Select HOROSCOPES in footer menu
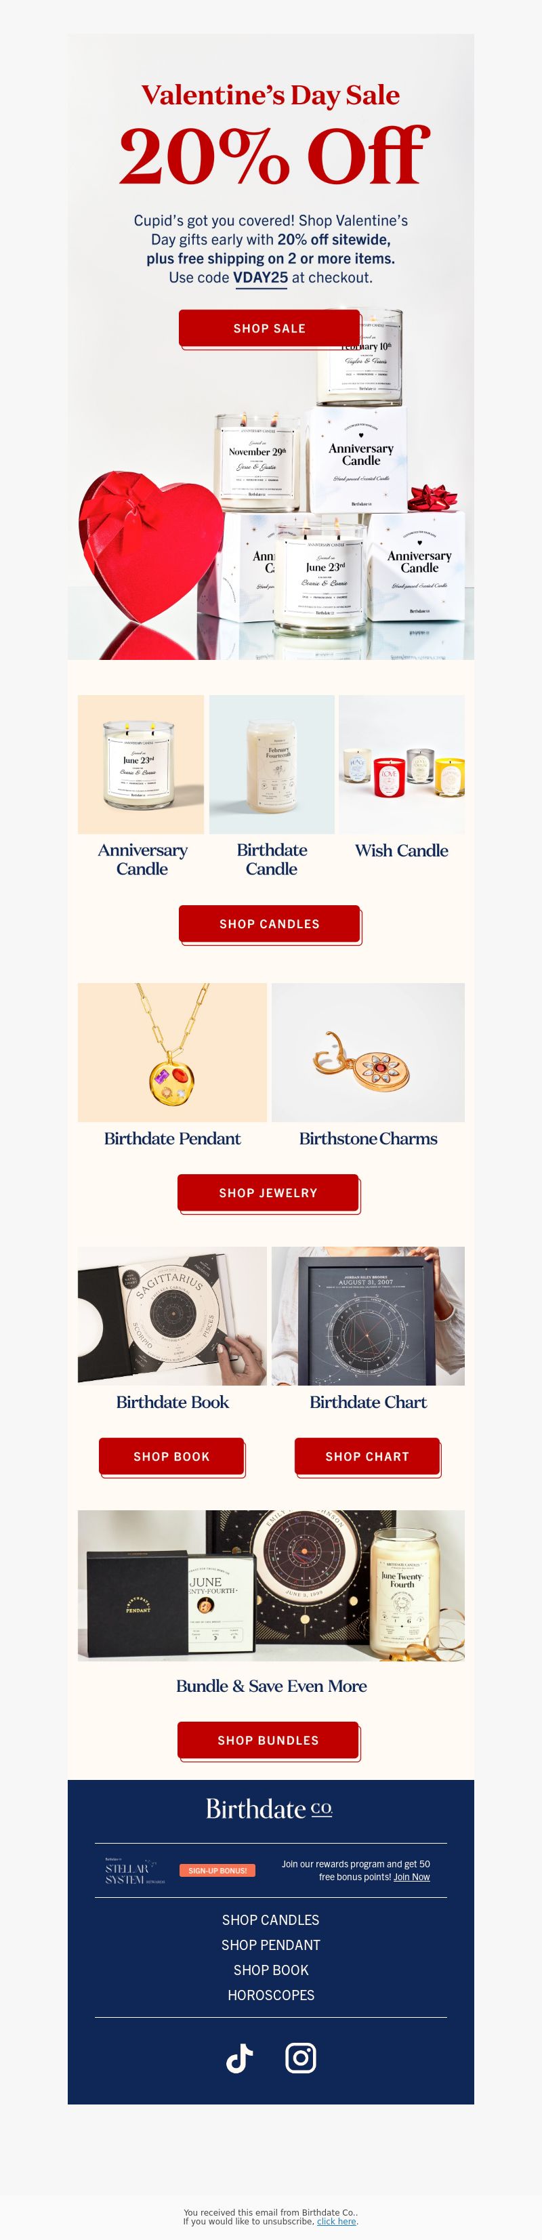Viewport: 542px width, 2240px height. pos(270,1995)
